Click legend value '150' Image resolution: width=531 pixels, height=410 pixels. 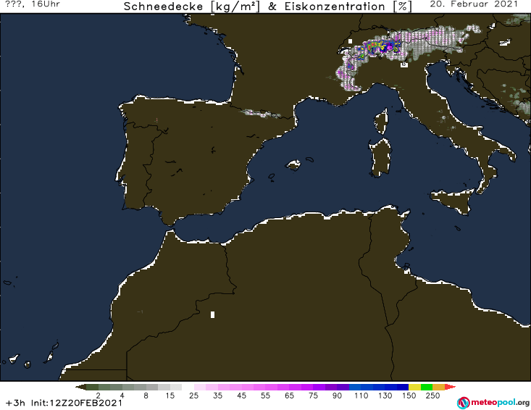tap(409, 396)
